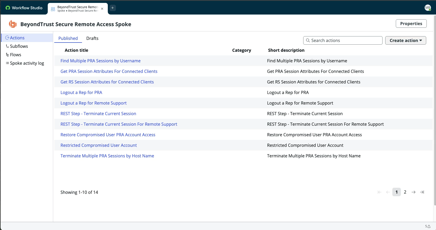
Task: Open Spoke activity log section
Action: [27, 63]
